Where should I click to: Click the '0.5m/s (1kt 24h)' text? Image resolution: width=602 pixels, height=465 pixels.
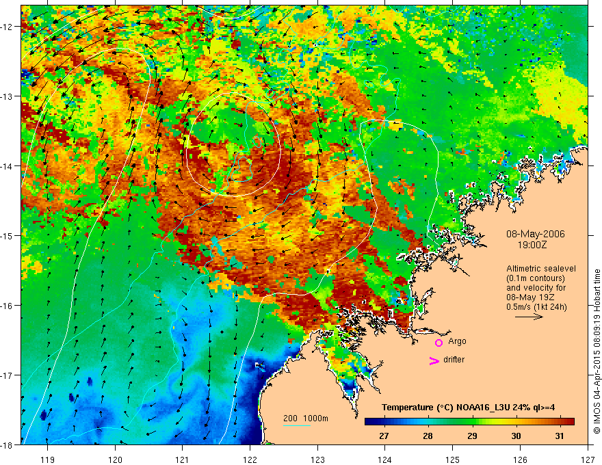click(x=537, y=307)
